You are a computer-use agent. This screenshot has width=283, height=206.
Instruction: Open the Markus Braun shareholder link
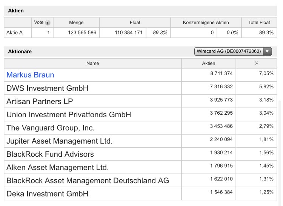coord(30,75)
